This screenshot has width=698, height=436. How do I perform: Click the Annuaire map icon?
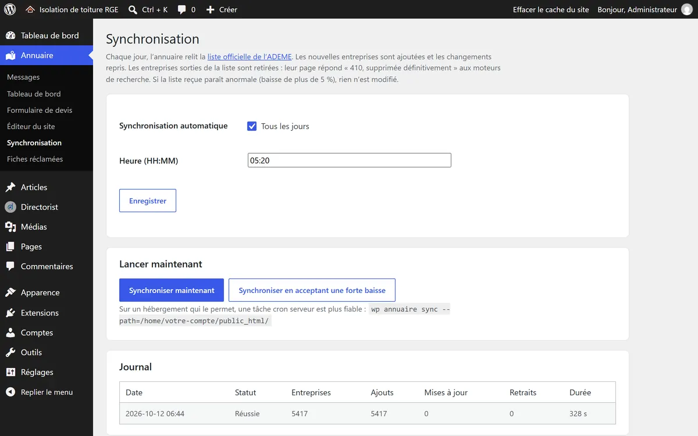click(10, 55)
